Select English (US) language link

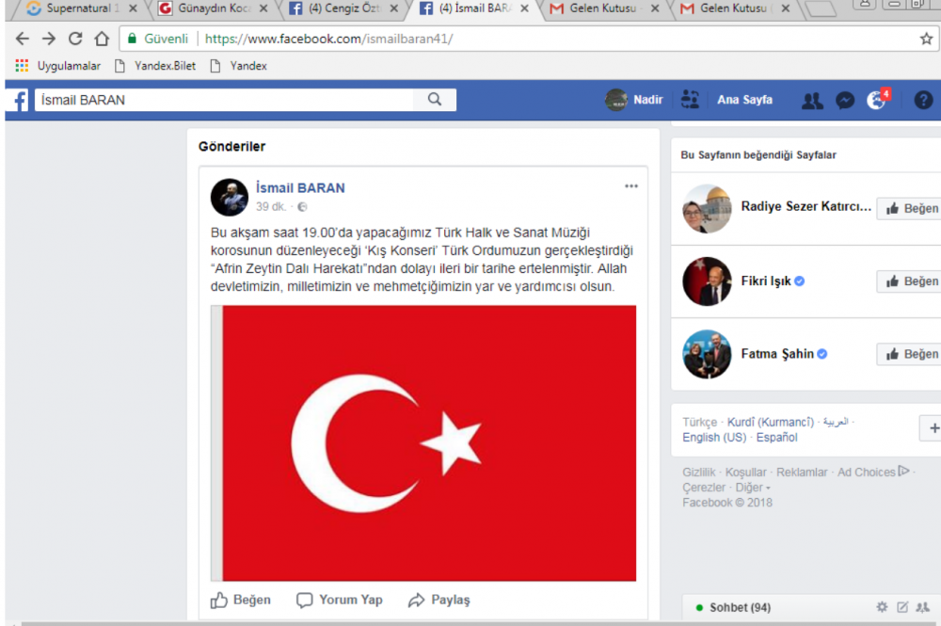point(714,438)
